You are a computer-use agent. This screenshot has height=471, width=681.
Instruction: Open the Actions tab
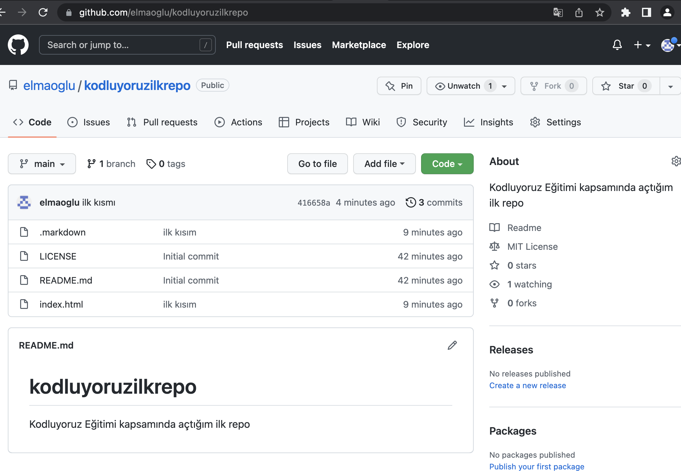tap(238, 122)
